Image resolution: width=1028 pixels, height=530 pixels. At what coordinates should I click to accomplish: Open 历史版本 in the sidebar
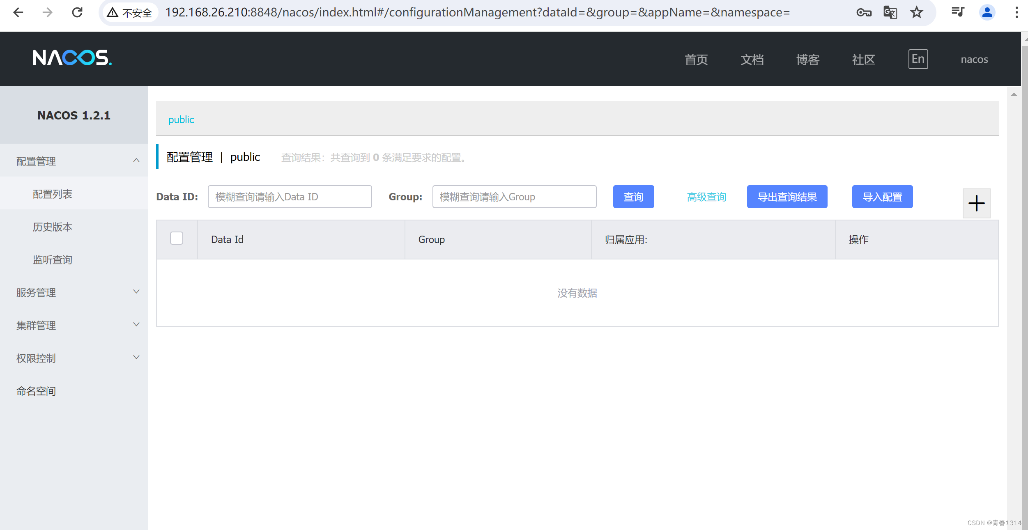74,226
